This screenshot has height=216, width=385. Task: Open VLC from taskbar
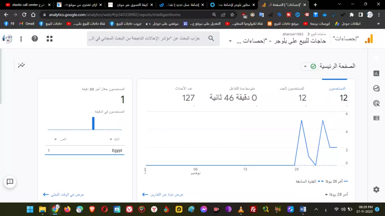241,209
